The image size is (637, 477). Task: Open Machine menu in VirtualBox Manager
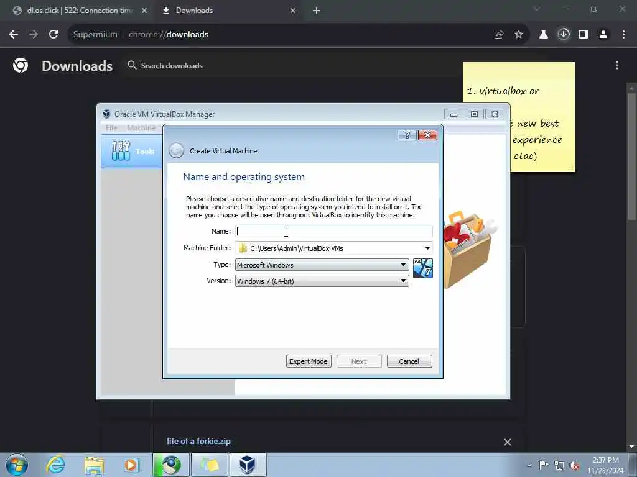click(141, 128)
